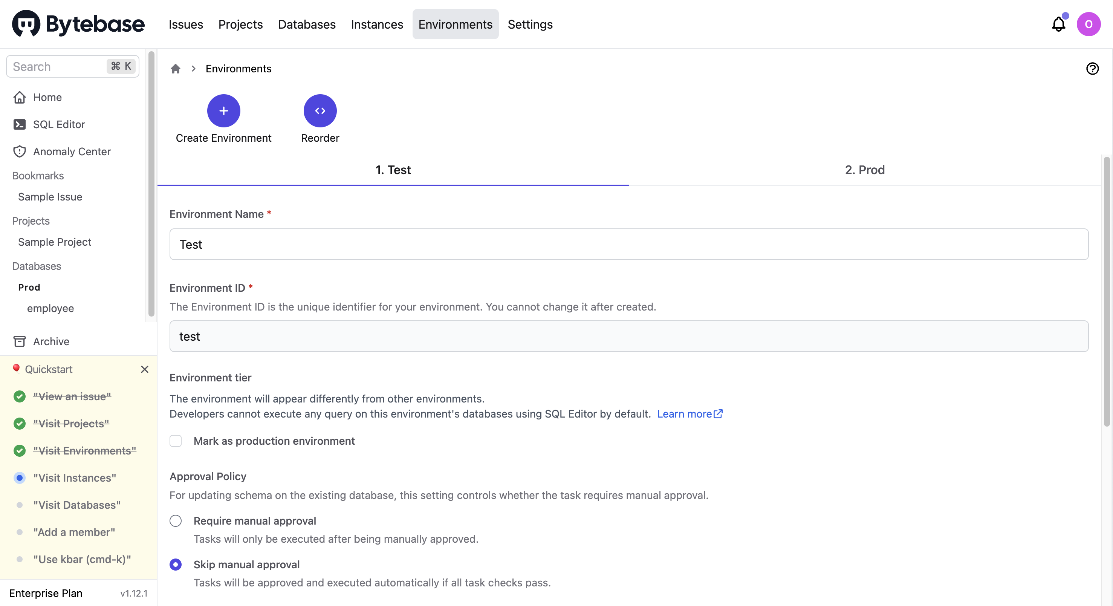The width and height of the screenshot is (1113, 606).
Task: Switch to the 2. Prod tab
Action: (865, 170)
